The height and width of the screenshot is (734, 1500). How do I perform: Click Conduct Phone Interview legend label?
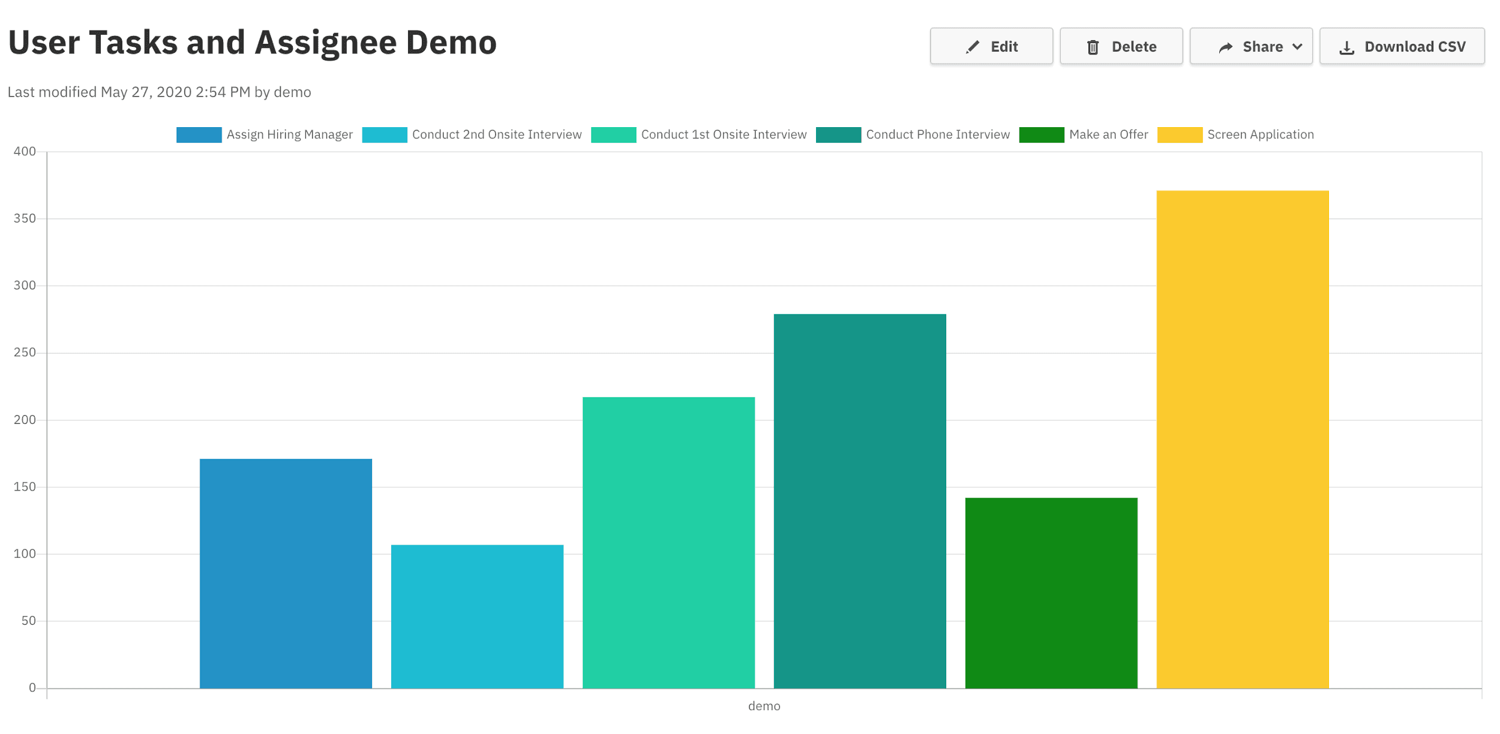938,135
